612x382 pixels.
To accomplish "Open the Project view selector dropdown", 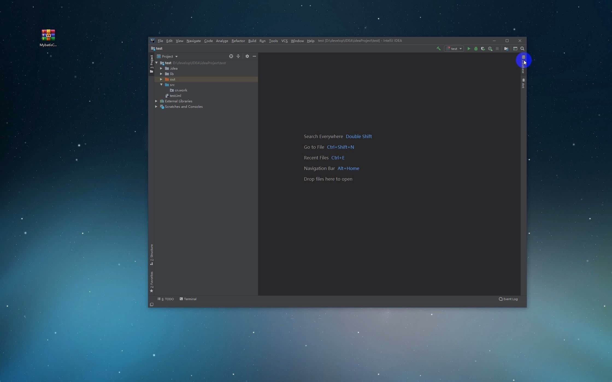I will (167, 56).
